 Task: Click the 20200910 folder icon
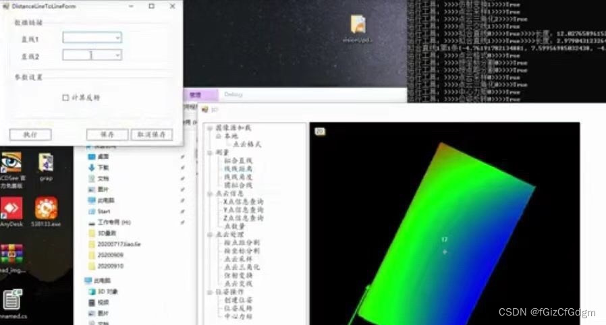coord(92,266)
